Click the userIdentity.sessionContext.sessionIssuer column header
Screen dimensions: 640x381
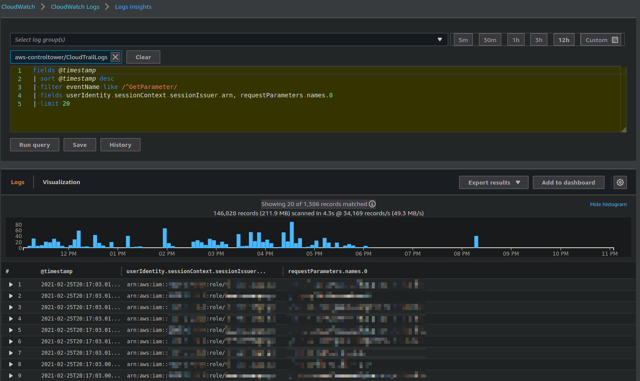(196, 271)
